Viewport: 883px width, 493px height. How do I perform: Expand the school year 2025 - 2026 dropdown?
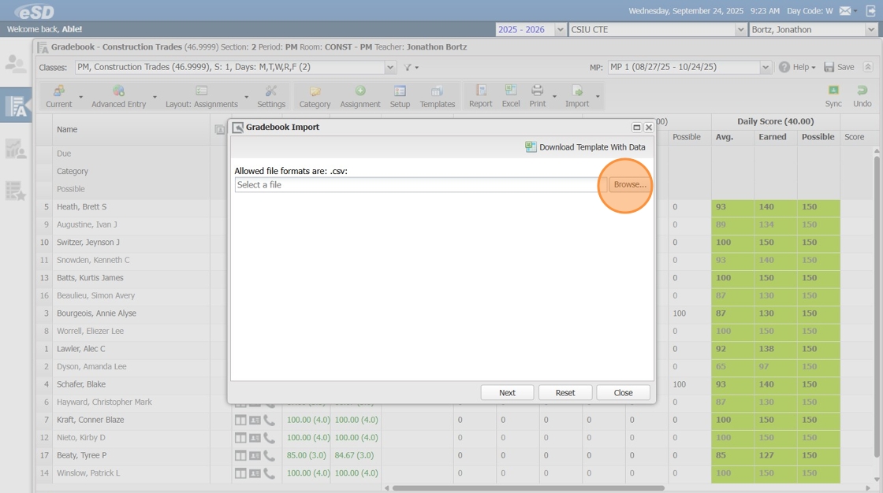coord(560,29)
